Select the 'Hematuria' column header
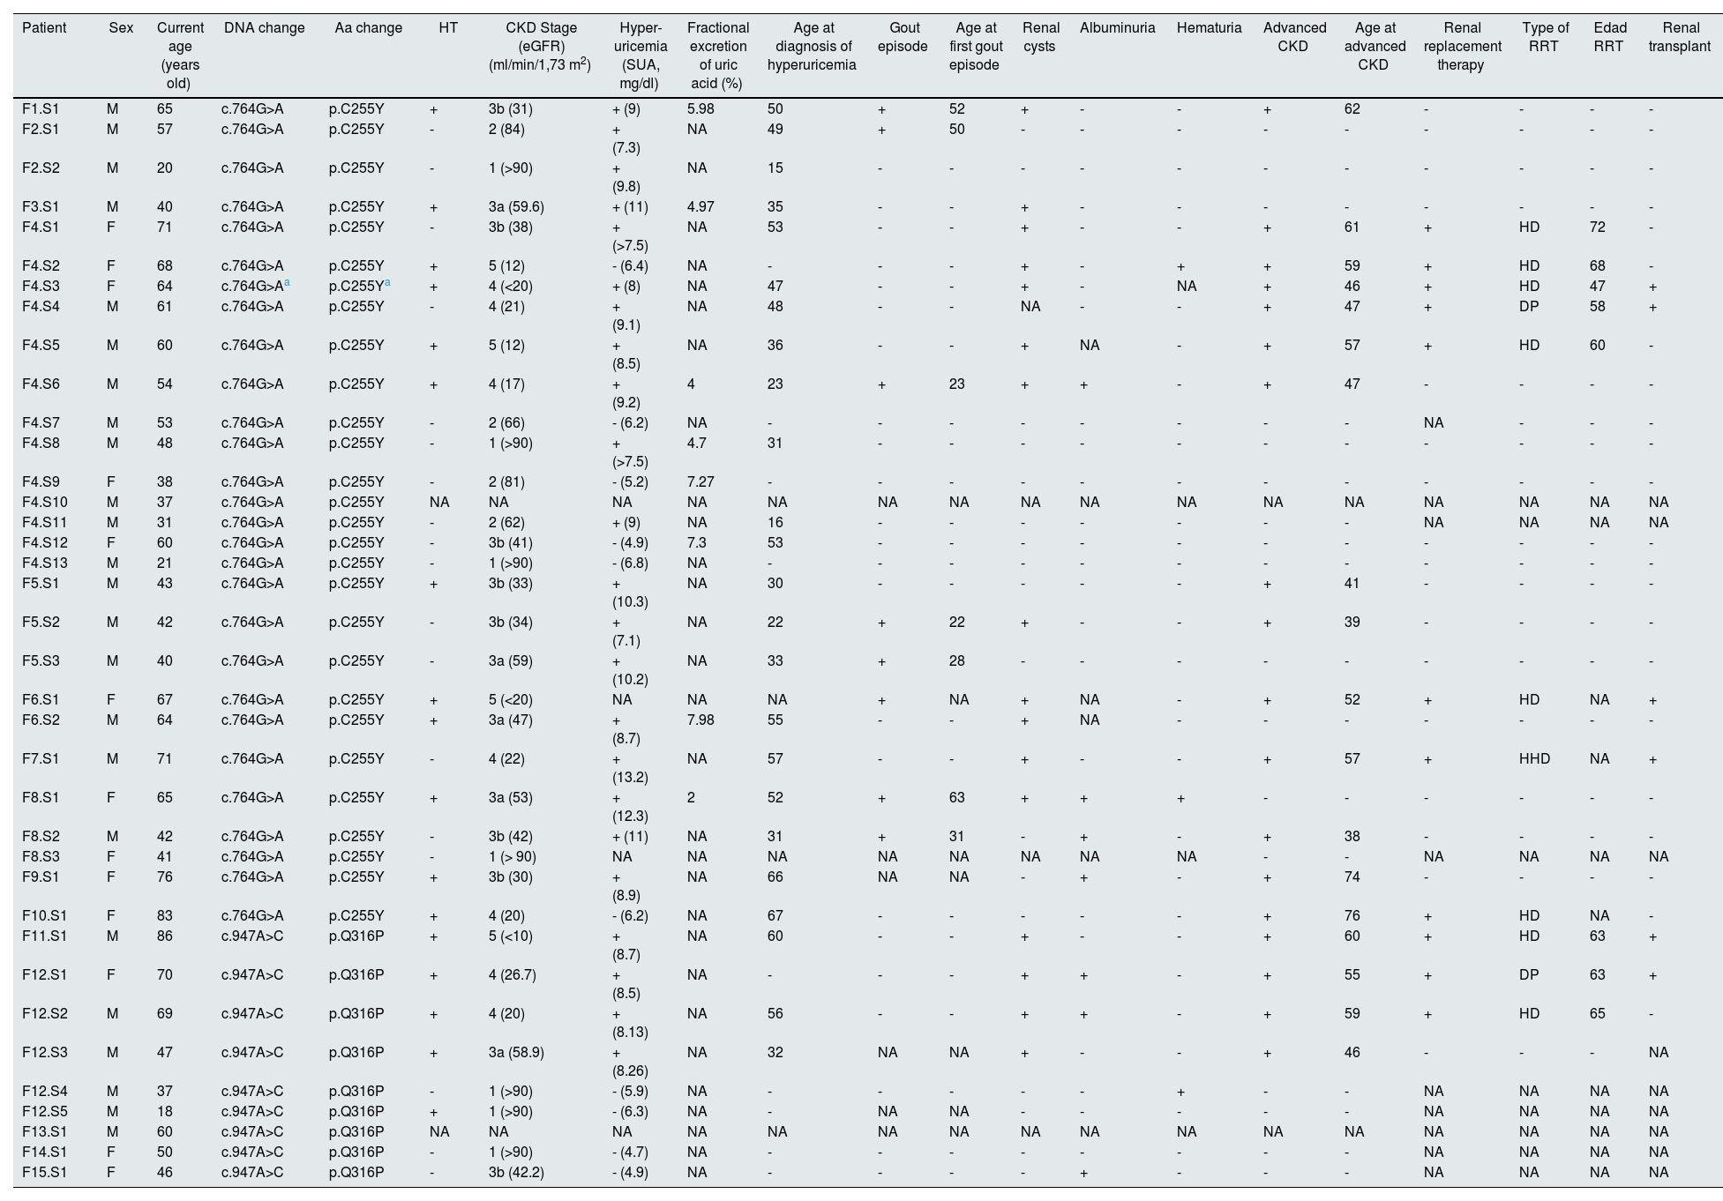 click(x=1209, y=28)
